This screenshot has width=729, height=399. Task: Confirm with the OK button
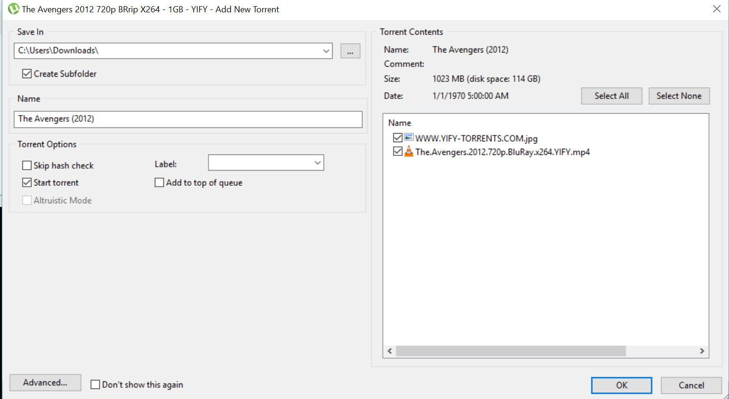622,385
